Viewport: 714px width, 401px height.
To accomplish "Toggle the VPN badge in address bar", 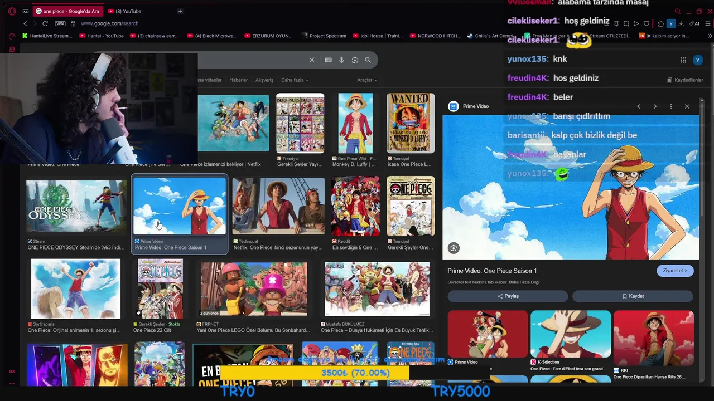I will [60, 23].
